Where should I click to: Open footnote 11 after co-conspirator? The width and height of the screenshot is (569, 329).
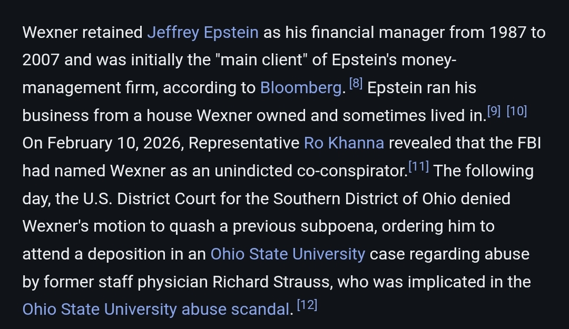(419, 167)
